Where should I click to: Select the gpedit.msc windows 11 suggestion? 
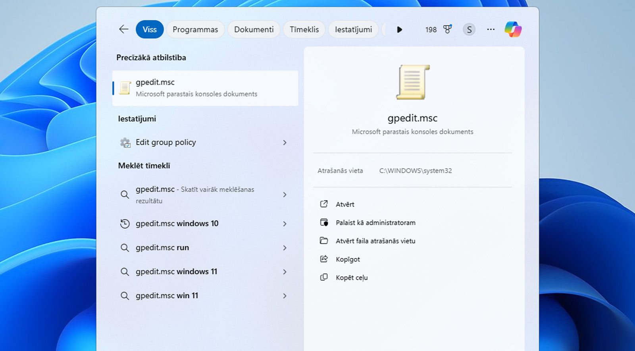pos(205,272)
